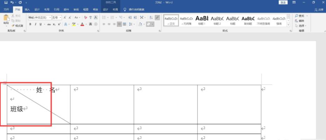
Task: Insert an enclosed character with the circled icon
Action: click(x=96, y=24)
